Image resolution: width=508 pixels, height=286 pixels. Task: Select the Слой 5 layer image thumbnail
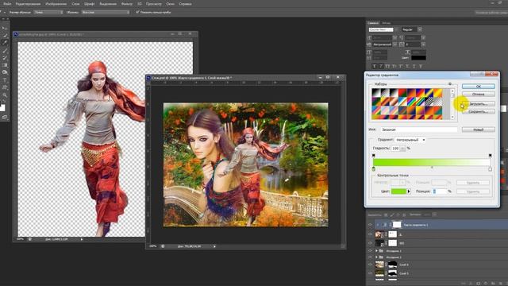379,273
